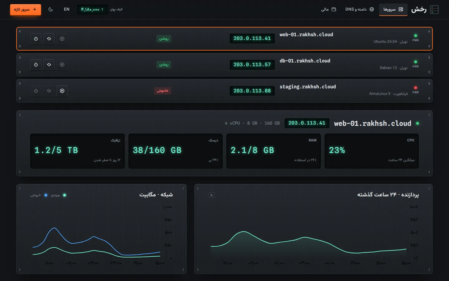
Task: Click the green PWR indicator of web-01.rakhsh.cloud
Action: (416, 36)
